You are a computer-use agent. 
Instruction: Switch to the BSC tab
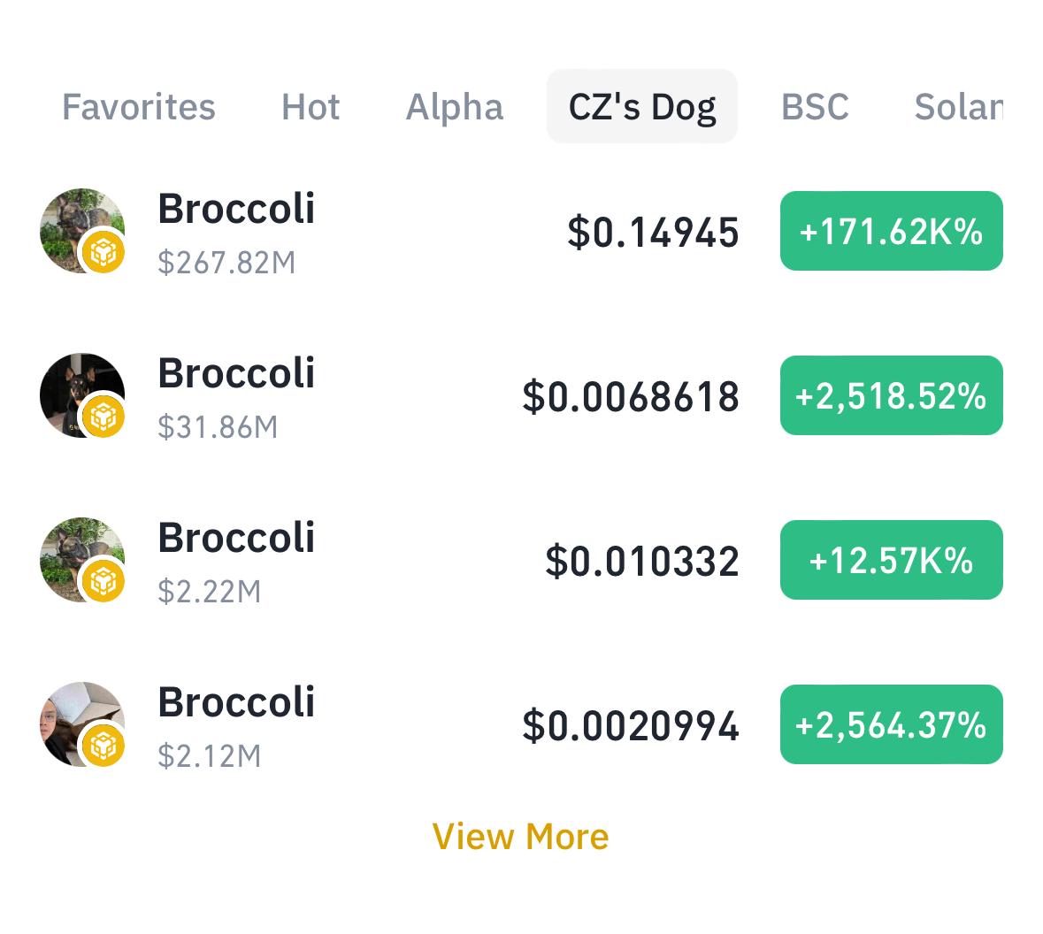pos(815,106)
